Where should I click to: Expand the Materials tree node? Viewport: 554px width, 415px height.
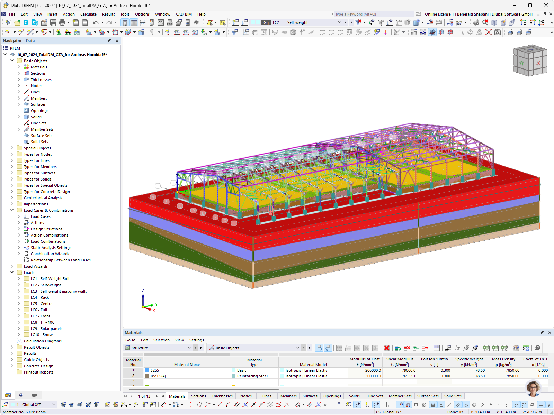[19, 67]
